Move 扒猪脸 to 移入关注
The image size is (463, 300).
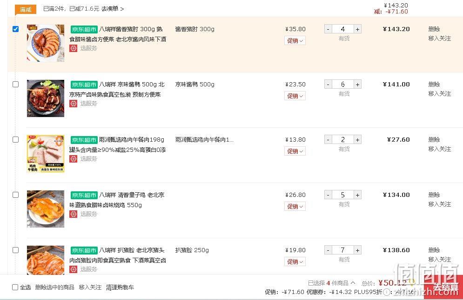point(439,259)
